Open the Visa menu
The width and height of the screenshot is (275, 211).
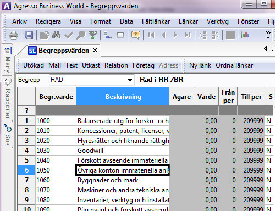click(75, 21)
